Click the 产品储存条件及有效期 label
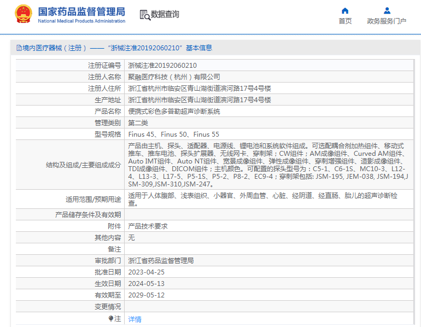 coord(88,215)
